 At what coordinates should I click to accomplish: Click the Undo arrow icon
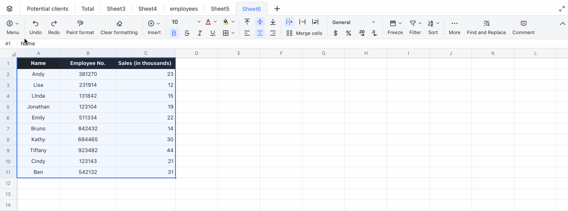pos(35,23)
